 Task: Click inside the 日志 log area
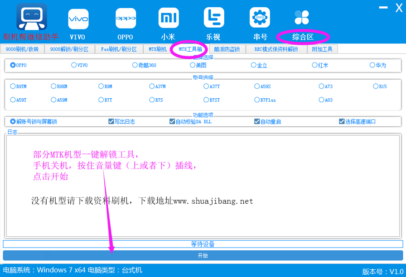[203, 186]
